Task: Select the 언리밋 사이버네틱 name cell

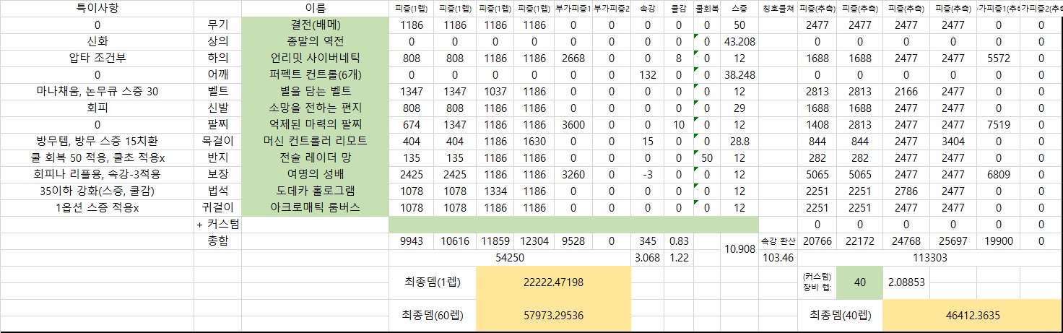Action: tap(315, 58)
